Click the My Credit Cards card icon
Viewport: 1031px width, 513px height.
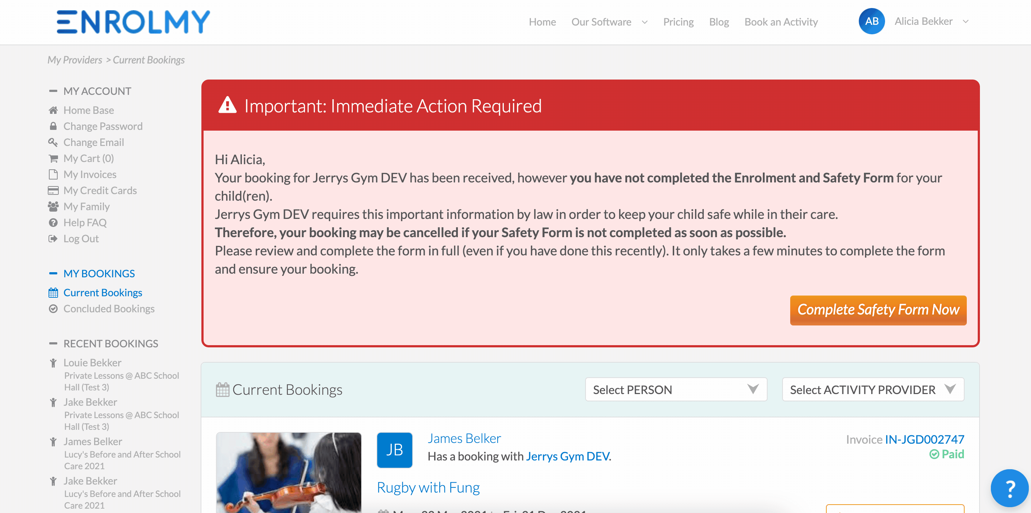(x=53, y=190)
